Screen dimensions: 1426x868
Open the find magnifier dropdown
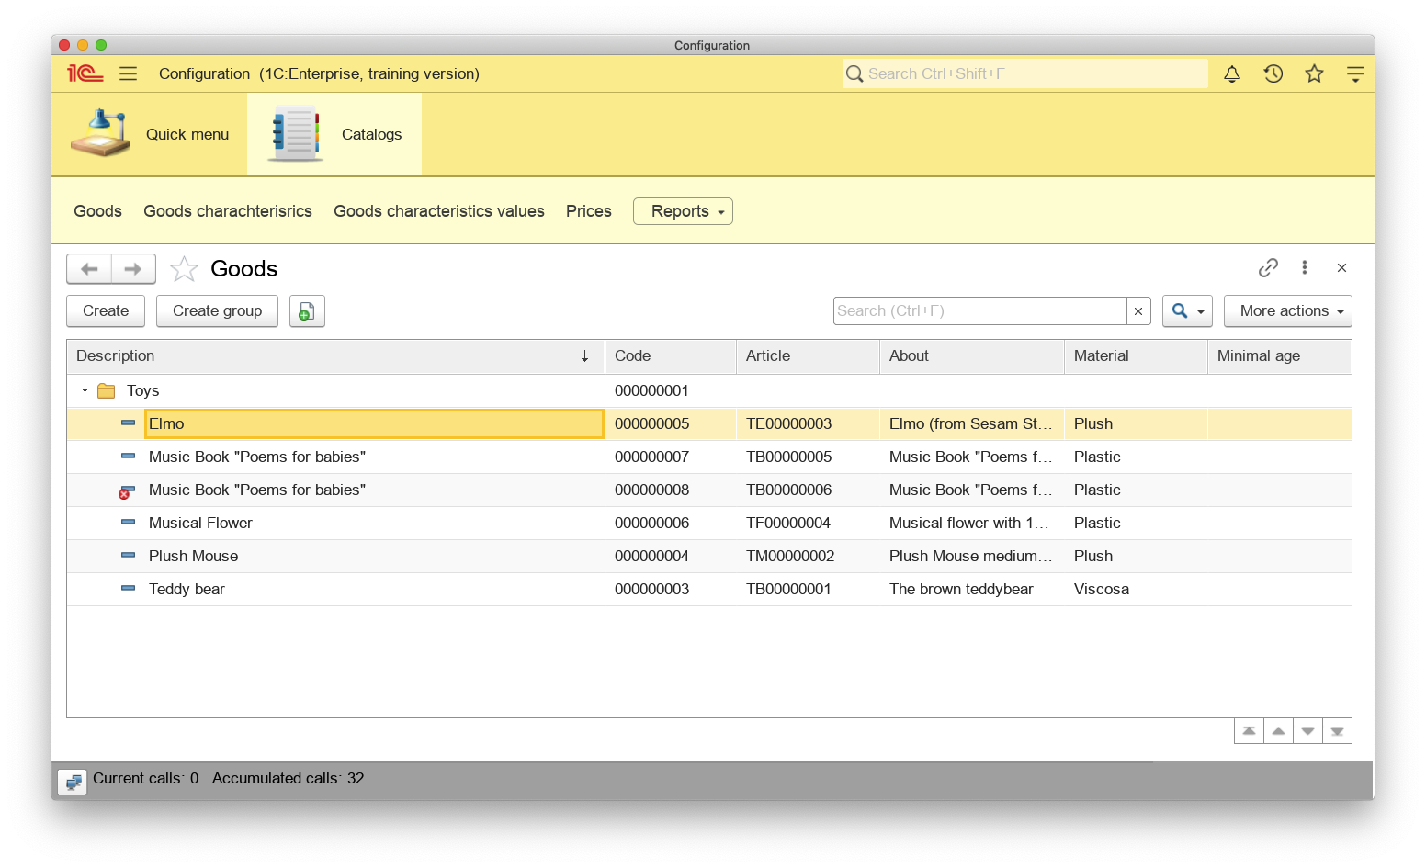click(1187, 311)
